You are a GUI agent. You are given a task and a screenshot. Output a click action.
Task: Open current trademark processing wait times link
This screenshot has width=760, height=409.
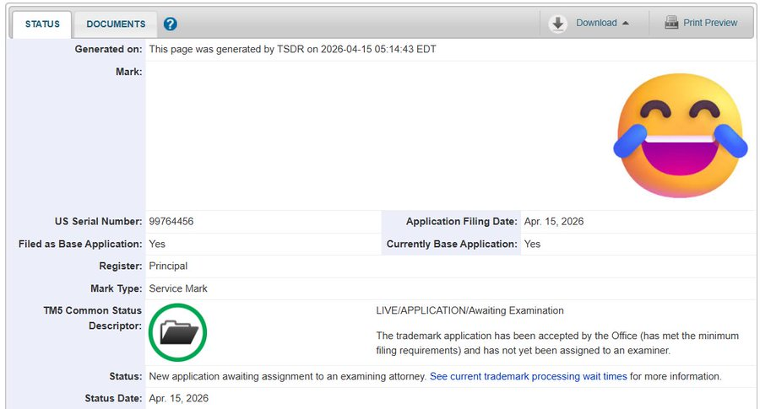coord(529,376)
